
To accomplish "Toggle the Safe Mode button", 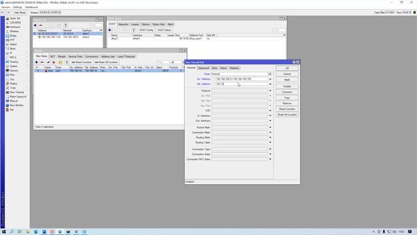I will pos(20,12).
